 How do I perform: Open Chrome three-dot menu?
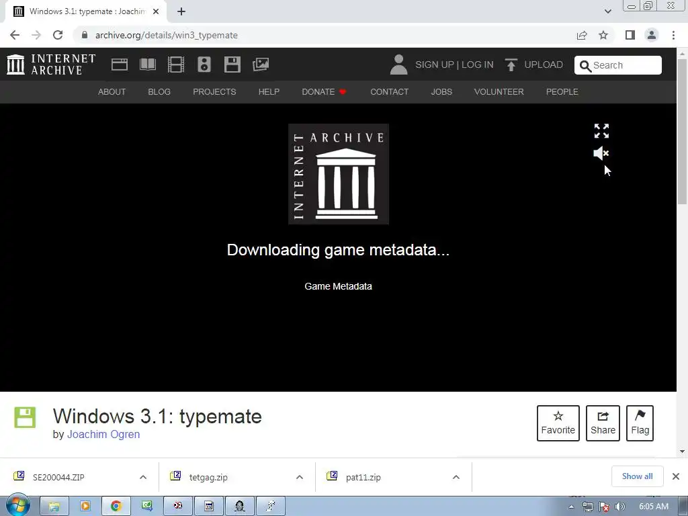coord(673,35)
